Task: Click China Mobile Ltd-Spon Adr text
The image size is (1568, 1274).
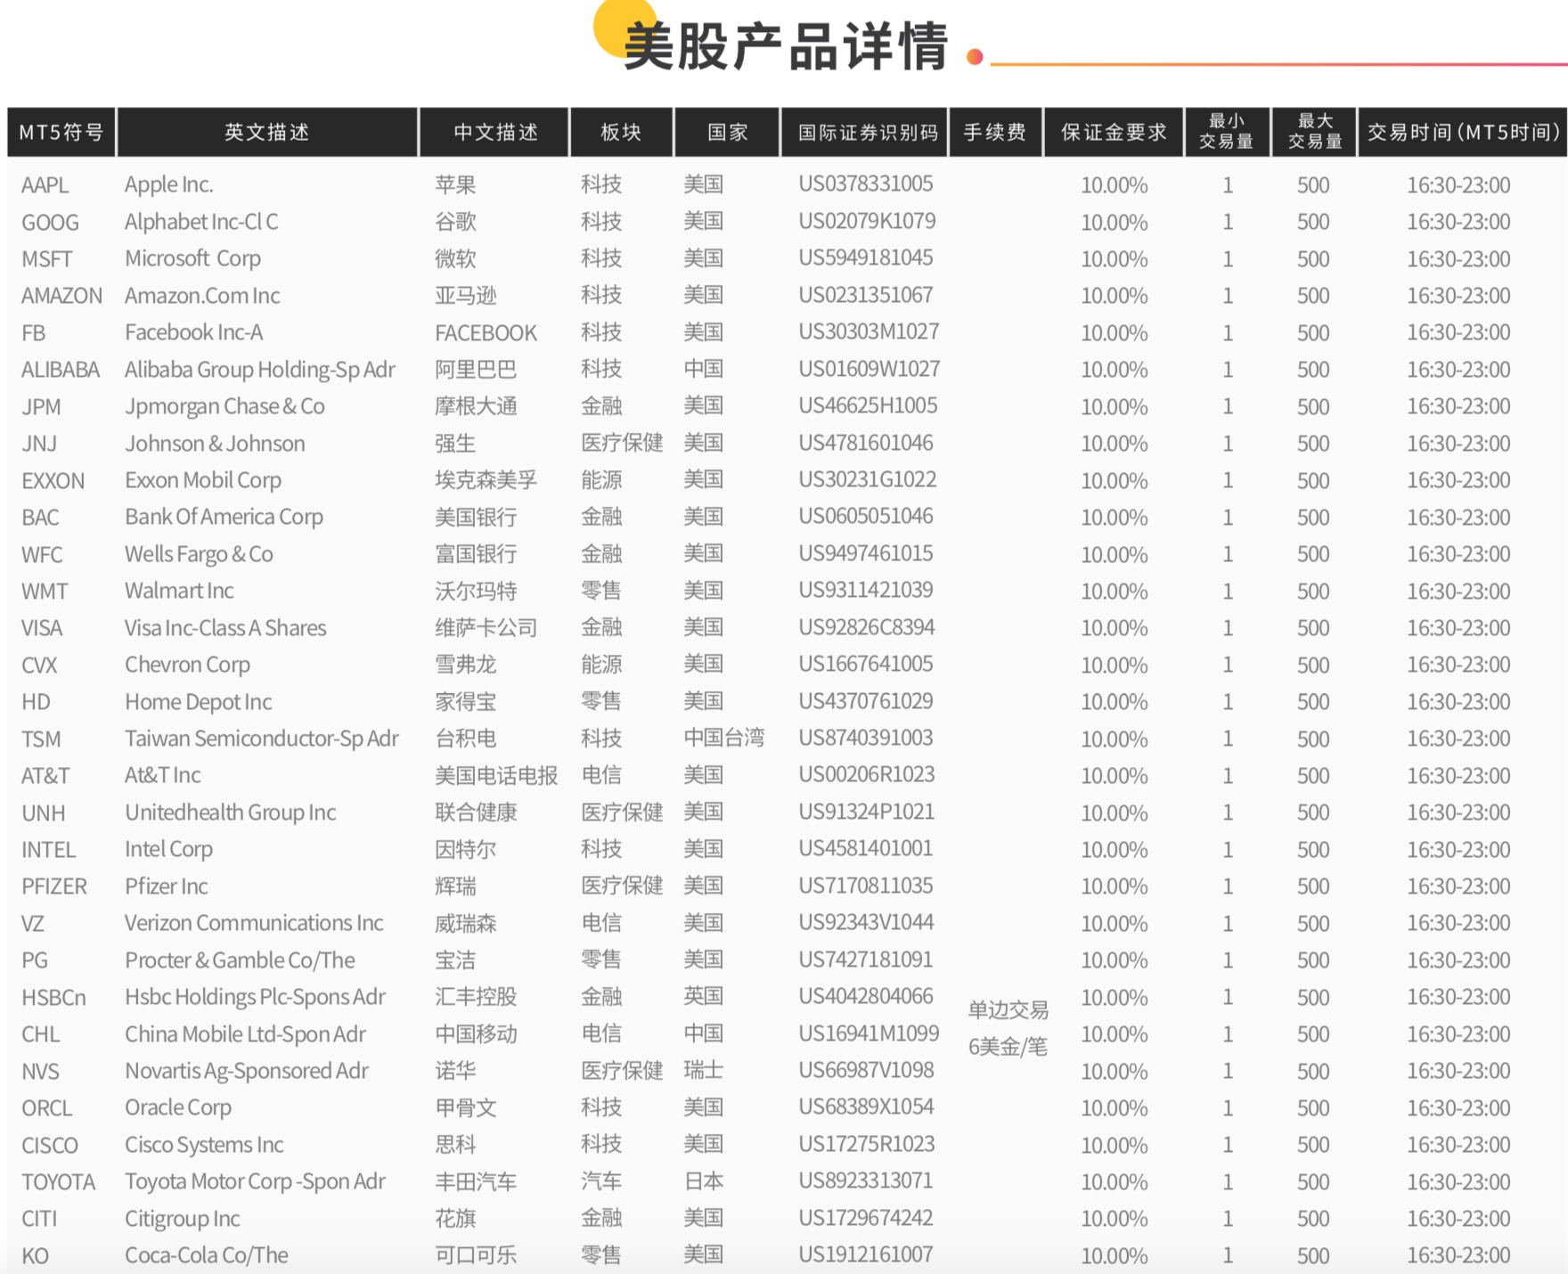Action: tap(245, 1034)
